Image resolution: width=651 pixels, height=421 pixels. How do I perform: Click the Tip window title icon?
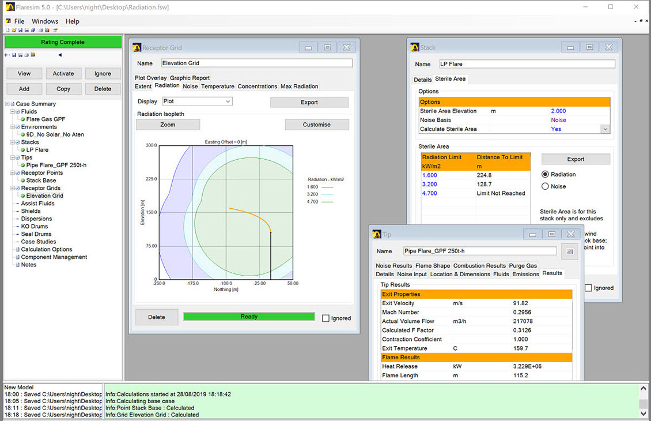point(377,234)
